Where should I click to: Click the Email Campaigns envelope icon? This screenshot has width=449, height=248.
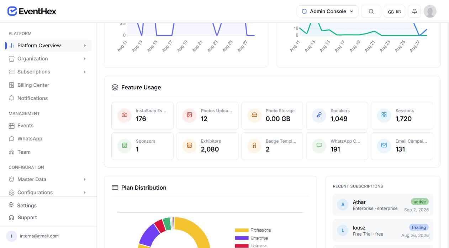click(384, 146)
